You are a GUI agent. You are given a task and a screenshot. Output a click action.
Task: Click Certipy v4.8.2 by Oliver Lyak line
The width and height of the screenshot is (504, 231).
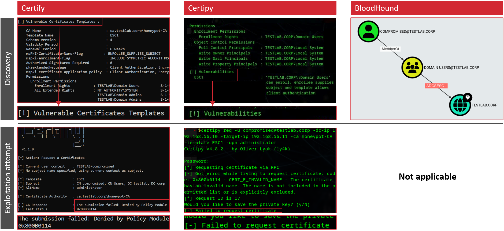coord(237,149)
